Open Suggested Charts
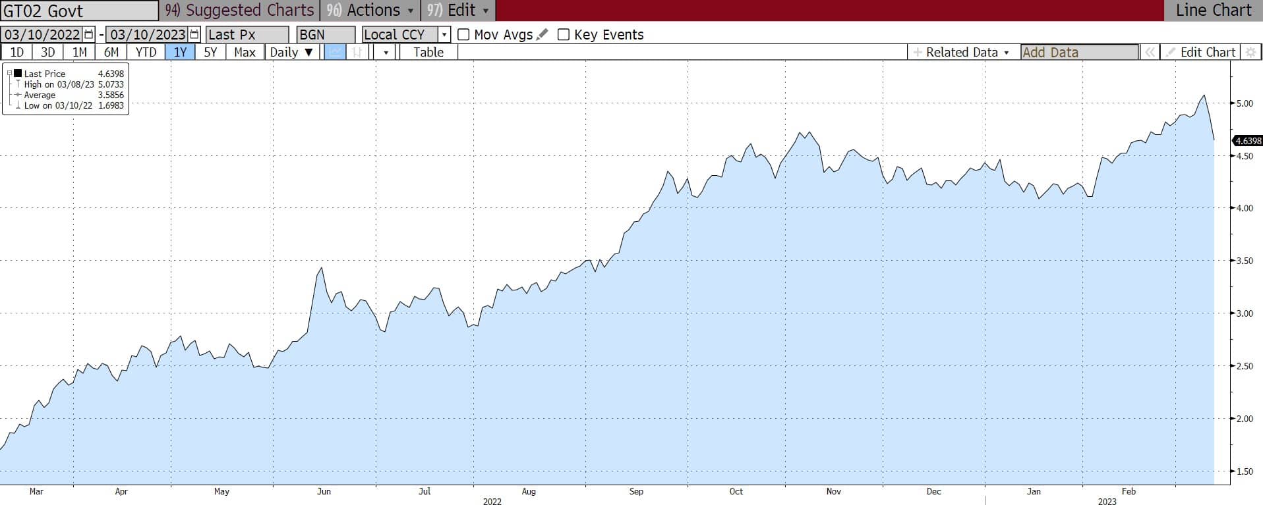 tap(240, 11)
